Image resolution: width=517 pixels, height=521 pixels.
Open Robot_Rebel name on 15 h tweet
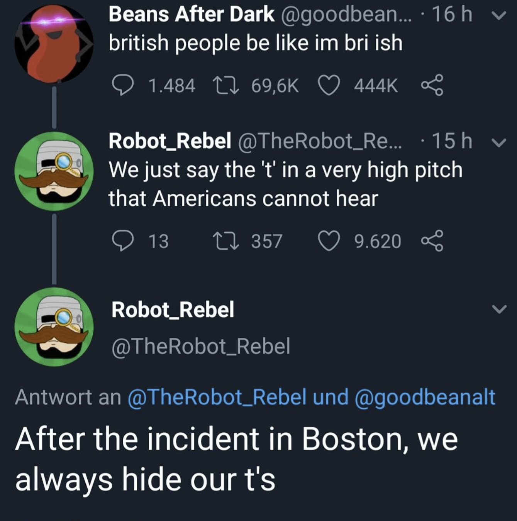coord(170,141)
